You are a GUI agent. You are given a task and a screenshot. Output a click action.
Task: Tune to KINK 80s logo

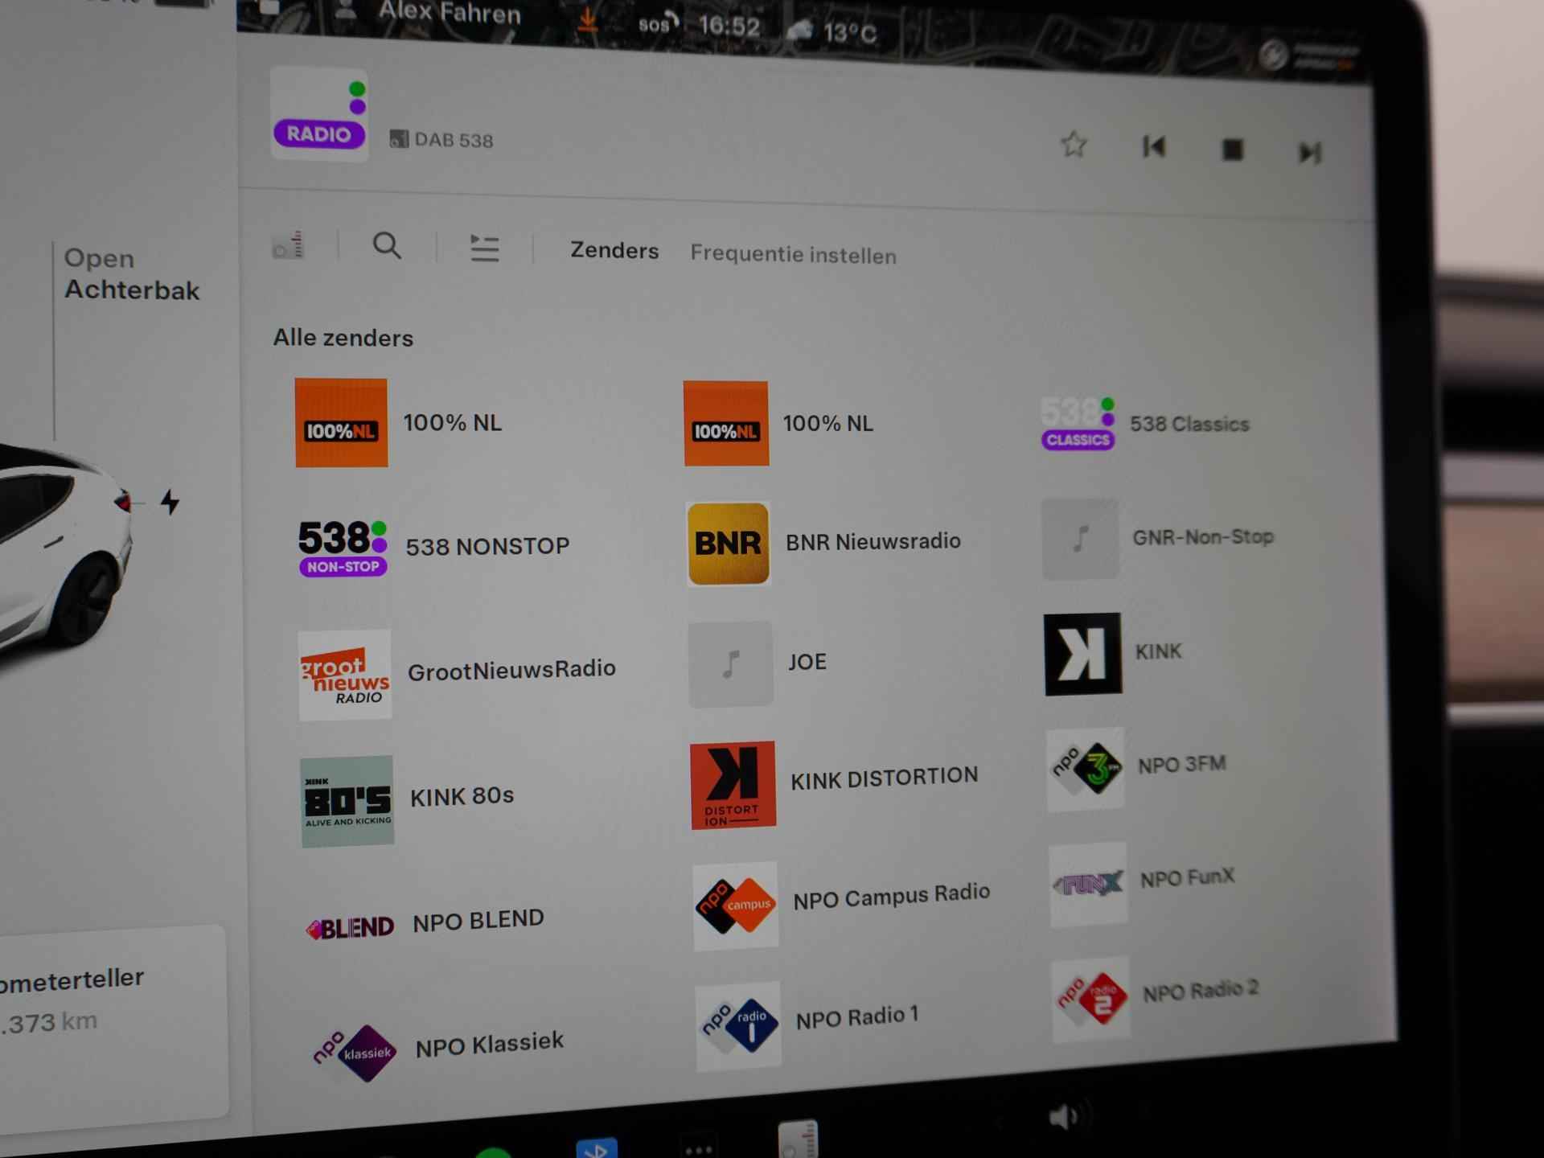[347, 801]
